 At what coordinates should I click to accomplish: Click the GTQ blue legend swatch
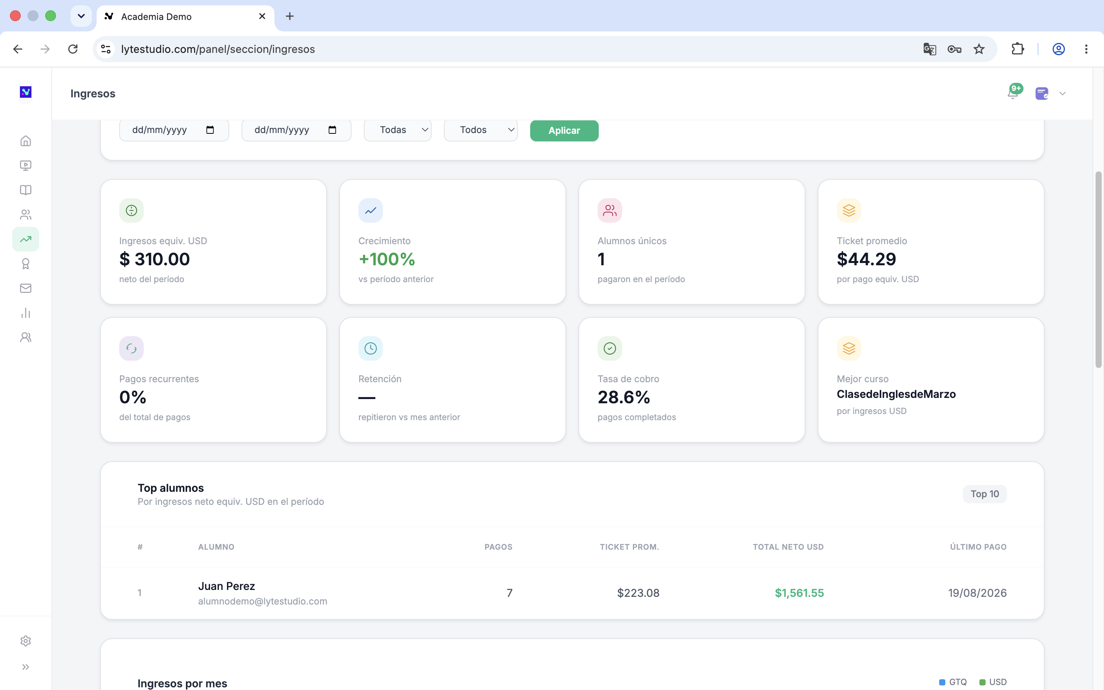tap(942, 682)
